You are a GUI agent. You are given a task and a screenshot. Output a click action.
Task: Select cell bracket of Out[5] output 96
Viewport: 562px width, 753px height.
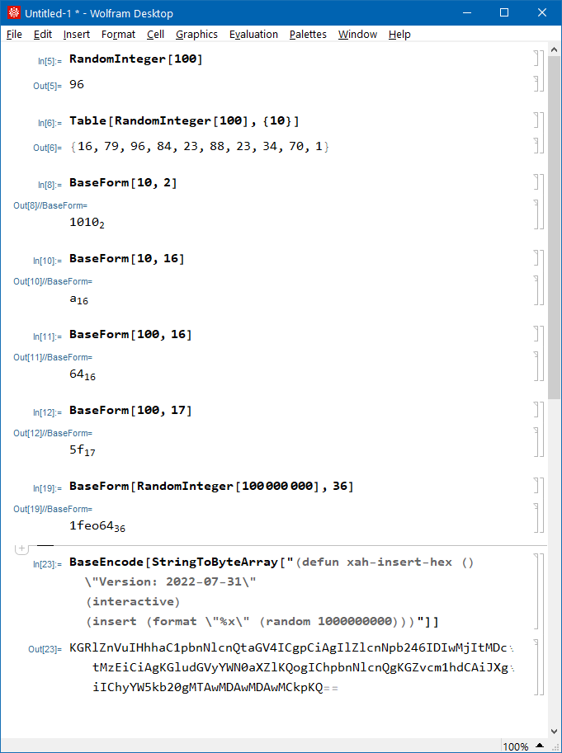pos(536,83)
